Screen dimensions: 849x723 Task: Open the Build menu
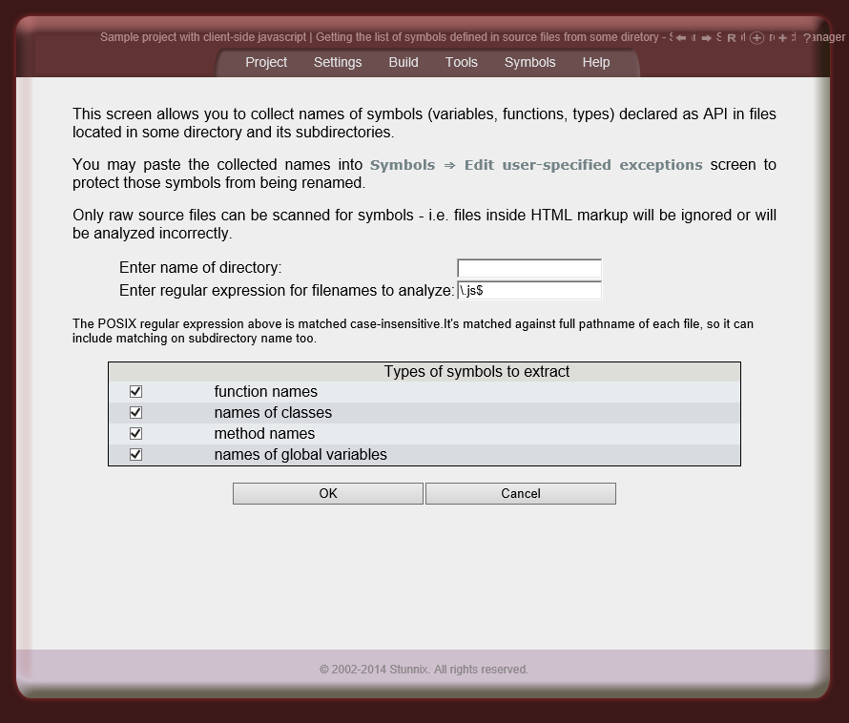coord(403,62)
